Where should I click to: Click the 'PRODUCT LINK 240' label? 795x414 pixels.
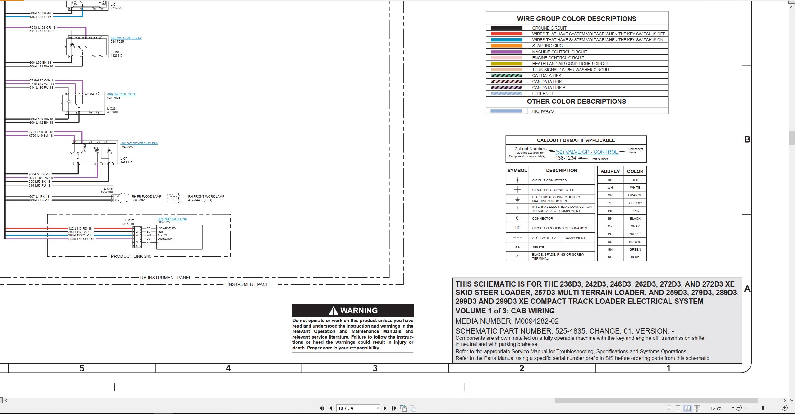tap(131, 256)
